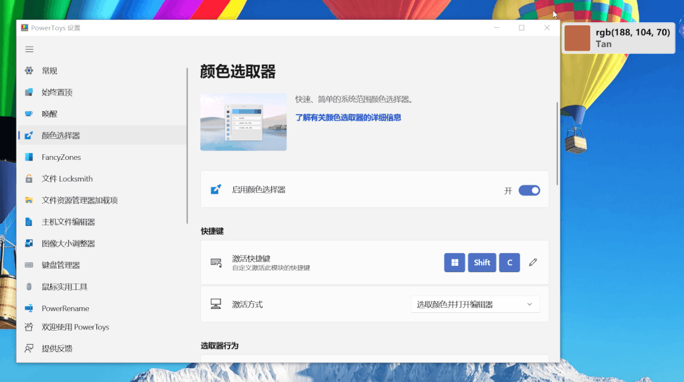Viewport: 684px width, 382px height.
Task: Click the PowerRename sidebar icon
Action: 29,308
